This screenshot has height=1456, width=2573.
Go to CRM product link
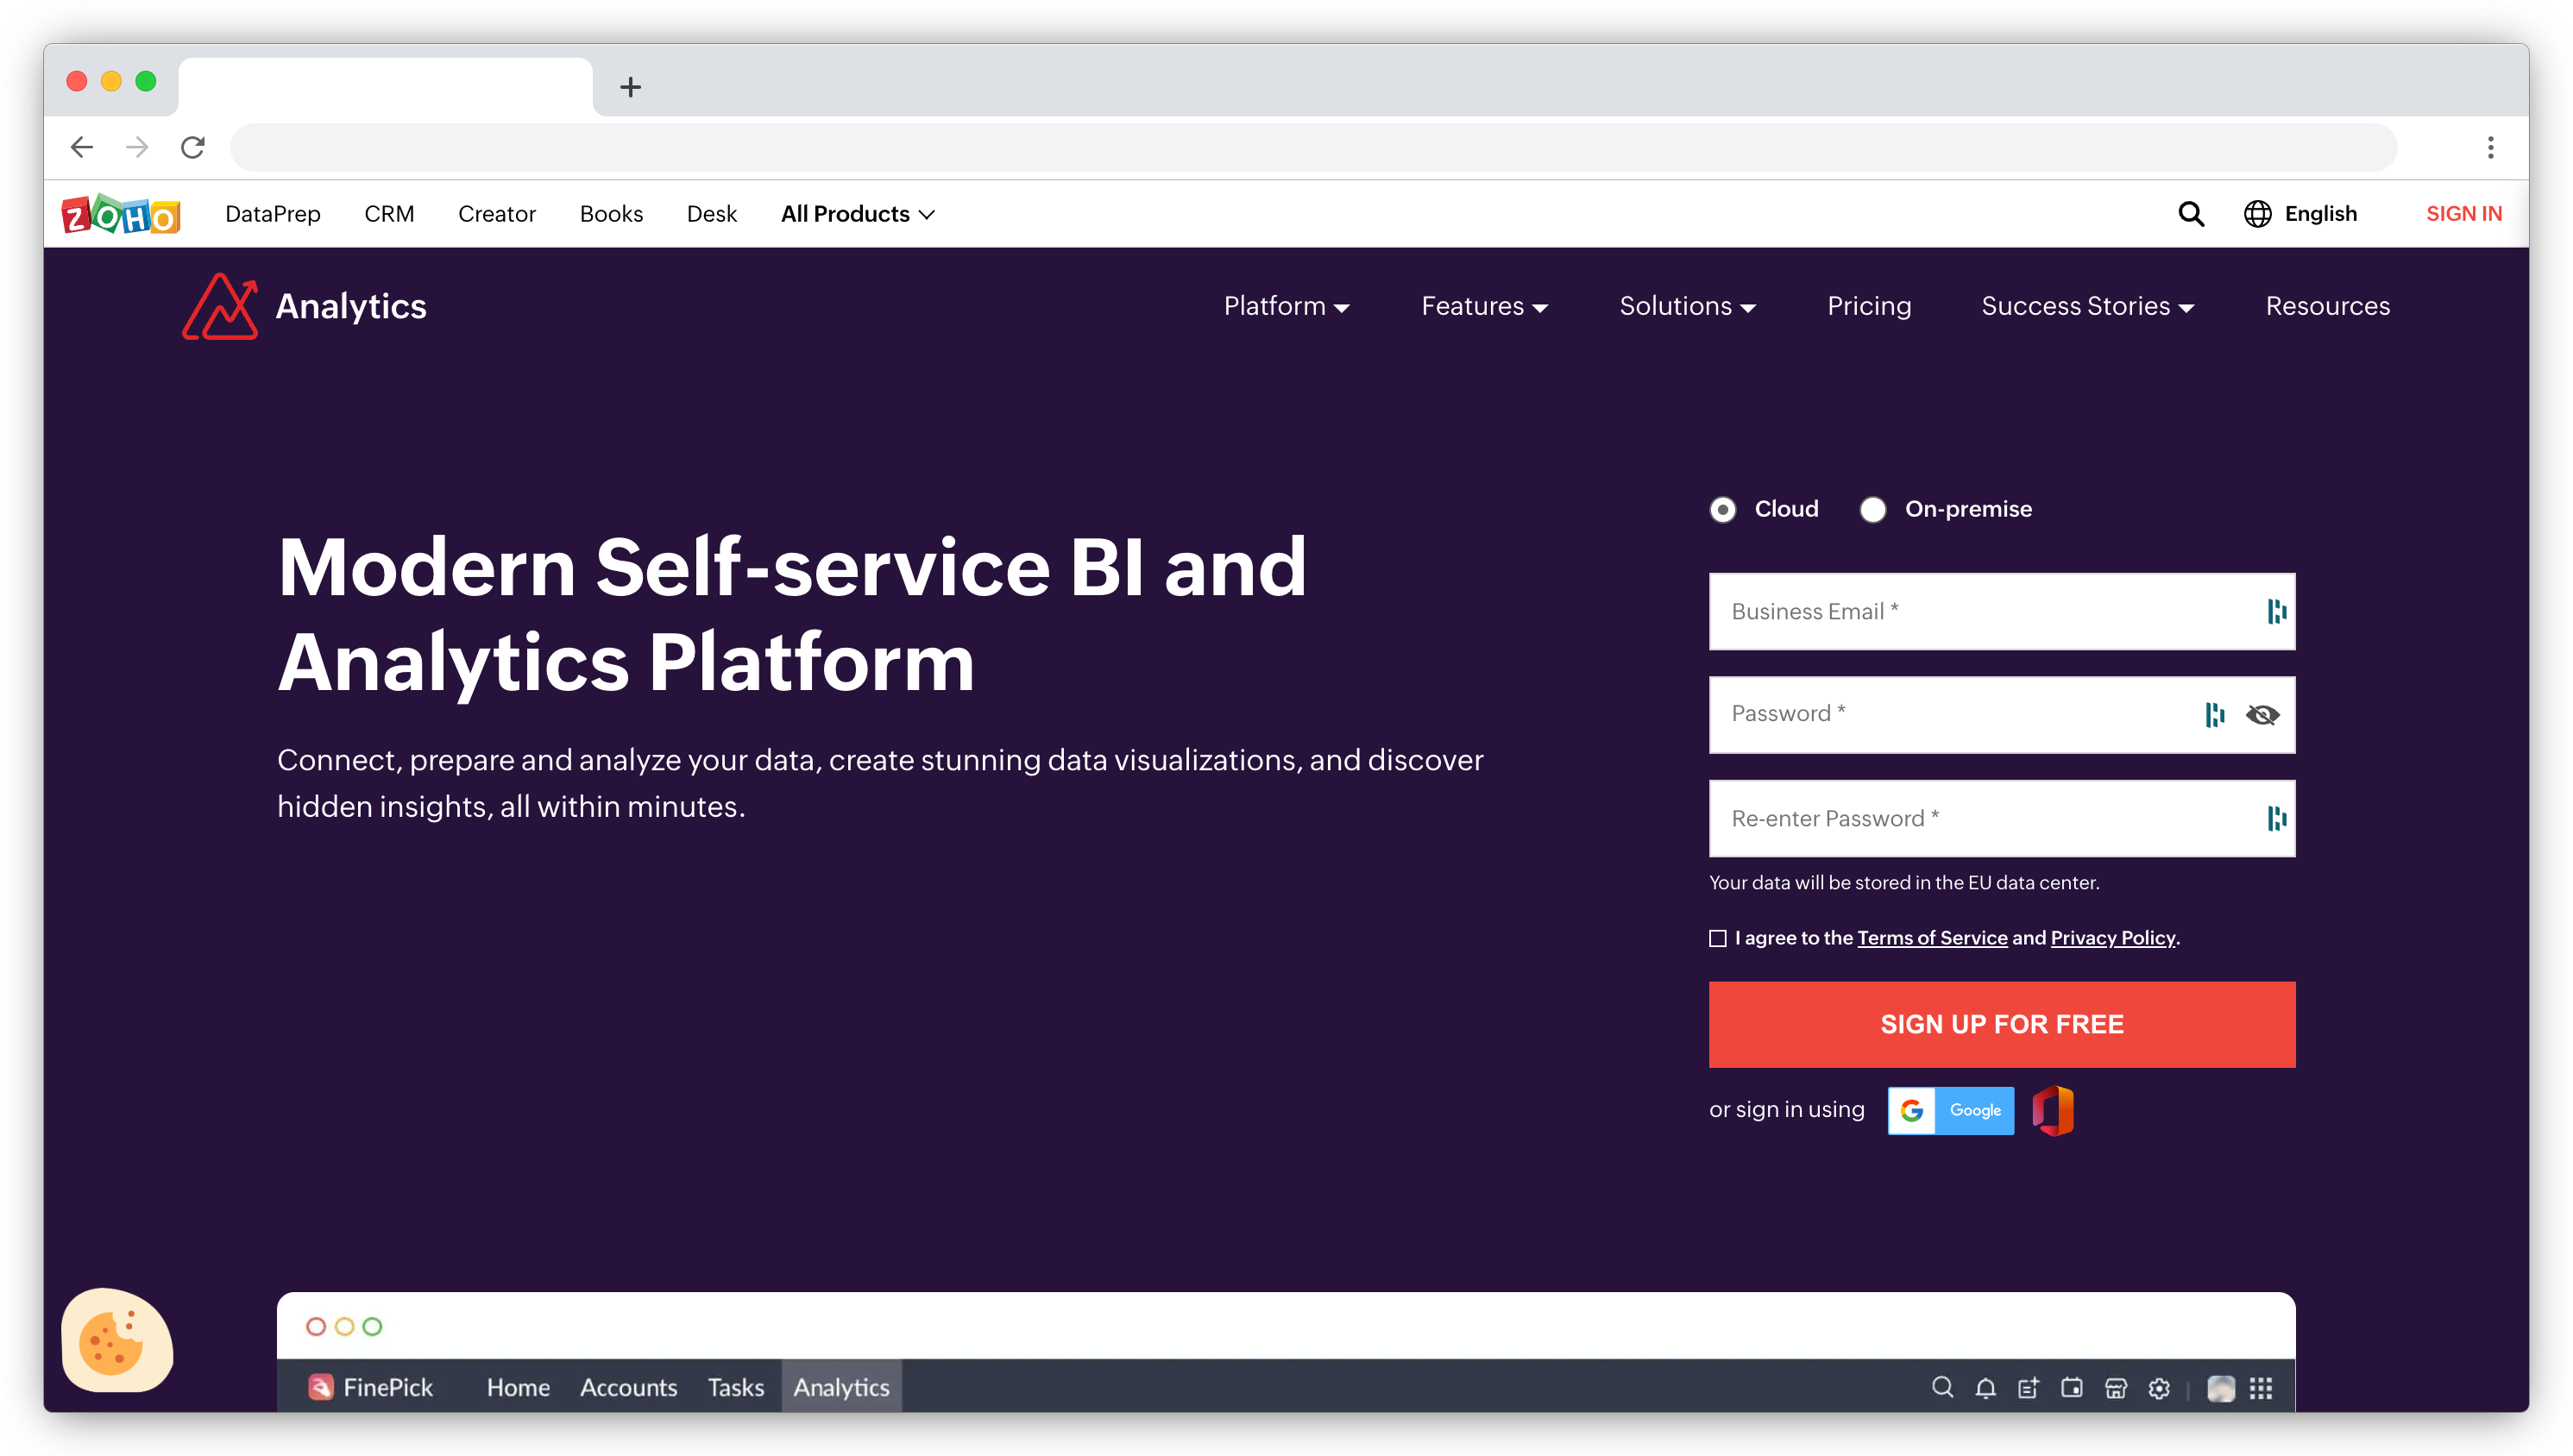click(389, 214)
